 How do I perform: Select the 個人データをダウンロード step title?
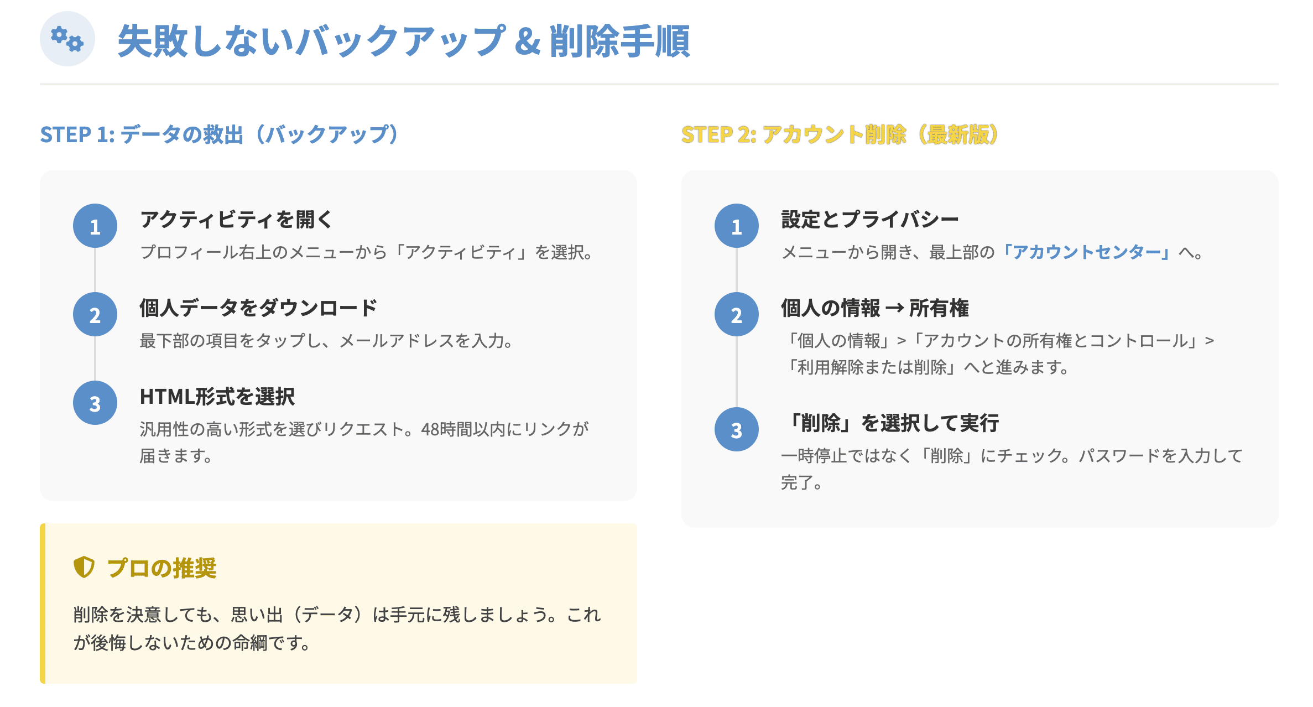pos(258,308)
